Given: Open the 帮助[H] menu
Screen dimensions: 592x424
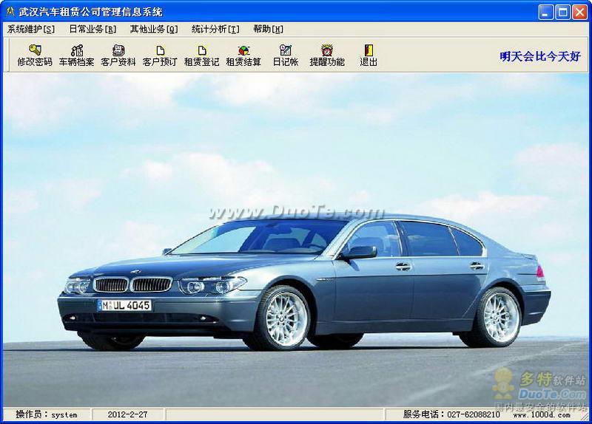Looking at the screenshot, I should (x=268, y=29).
